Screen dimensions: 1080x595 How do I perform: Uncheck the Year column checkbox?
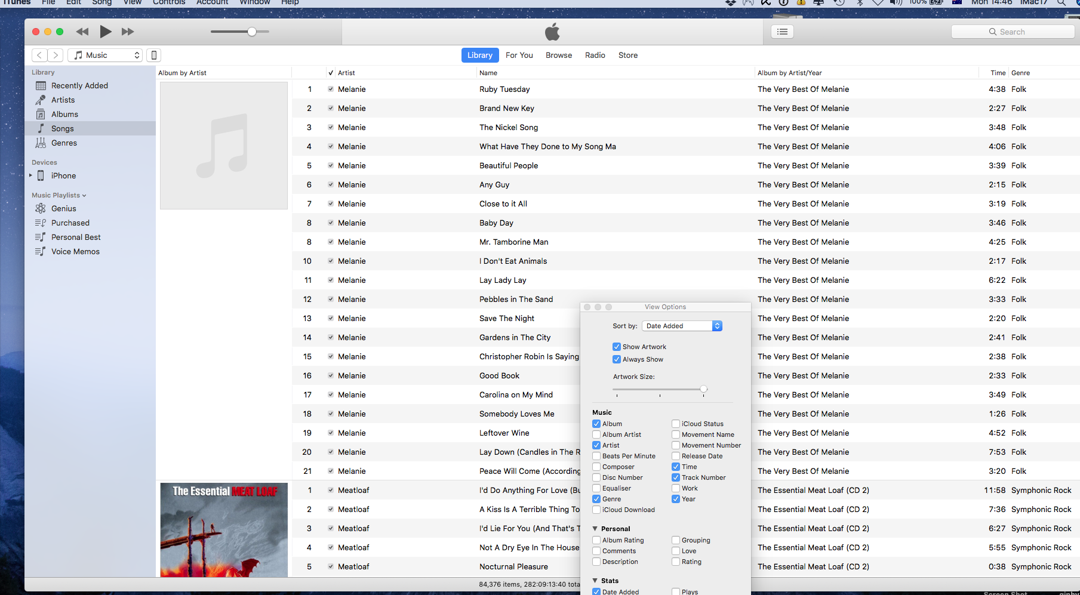(676, 499)
